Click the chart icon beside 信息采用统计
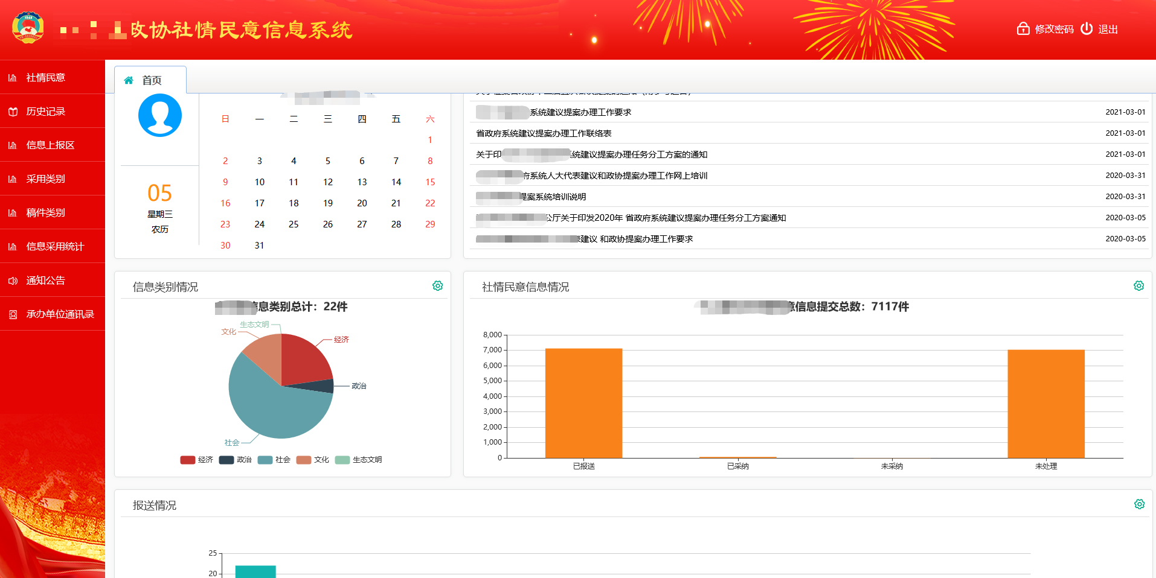1156x578 pixels. [12, 246]
